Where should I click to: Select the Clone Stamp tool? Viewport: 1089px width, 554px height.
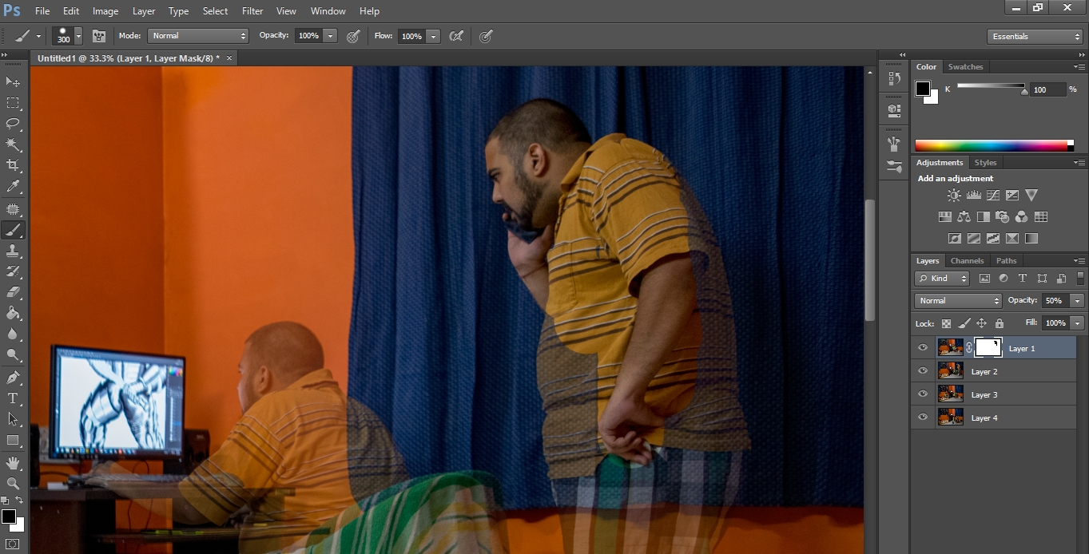click(x=12, y=251)
